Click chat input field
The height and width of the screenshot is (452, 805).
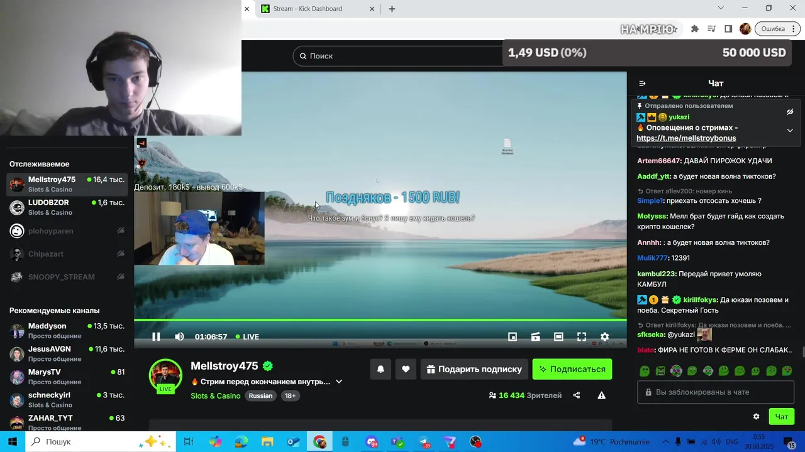click(716, 392)
